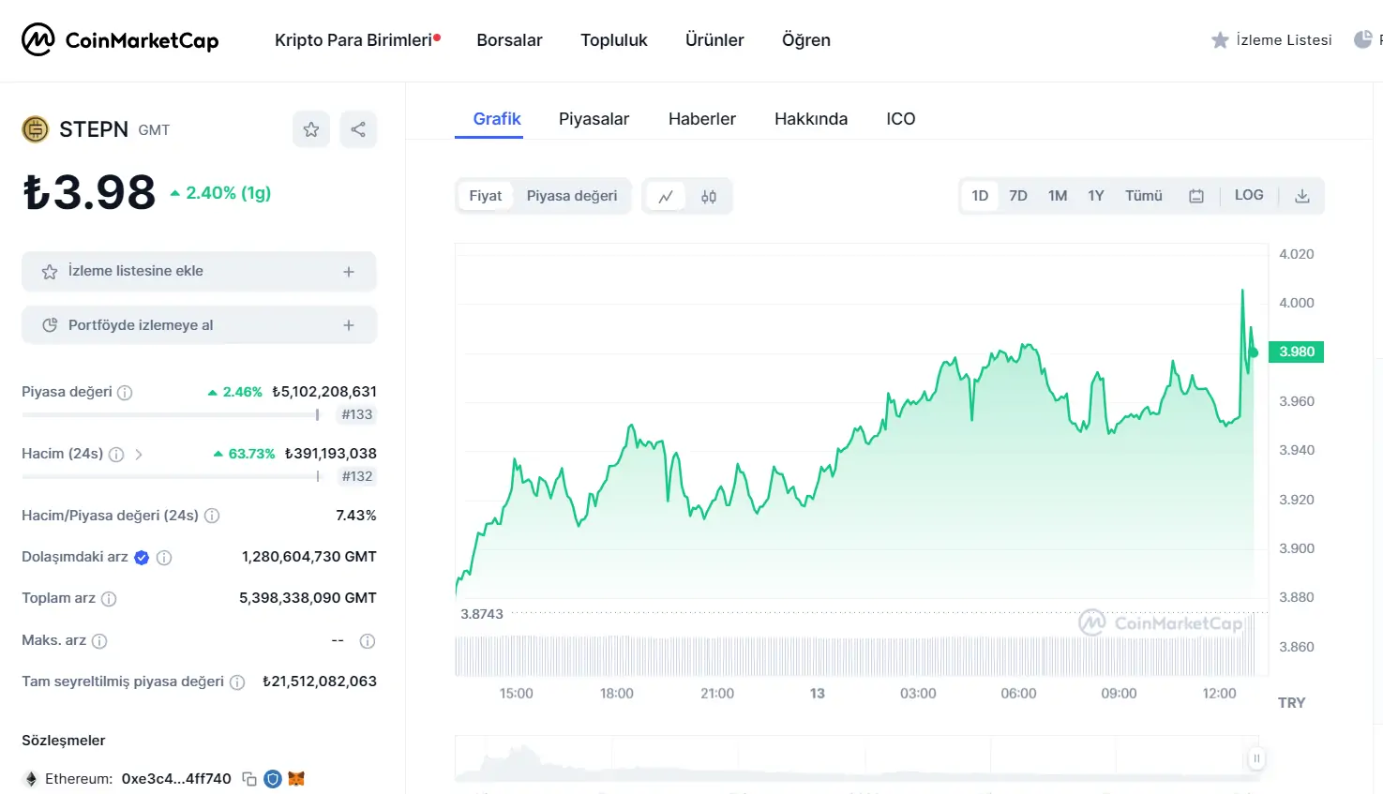Click Portföyde izlemeye al button
This screenshot has width=1383, height=794.
[x=199, y=325]
